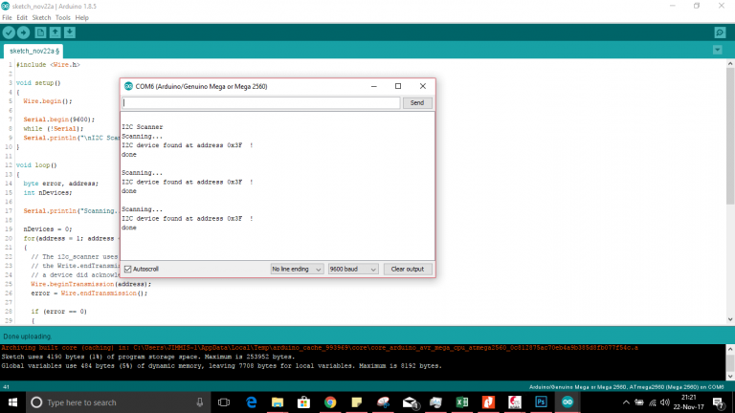This screenshot has height=413, width=735.
Task: Click the battery icon in the system tray
Action: click(639, 402)
